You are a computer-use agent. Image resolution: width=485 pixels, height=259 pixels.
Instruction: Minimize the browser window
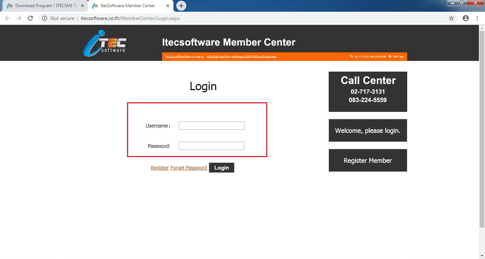[x=453, y=3]
